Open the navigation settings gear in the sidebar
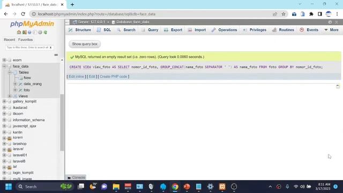 pos(40,32)
